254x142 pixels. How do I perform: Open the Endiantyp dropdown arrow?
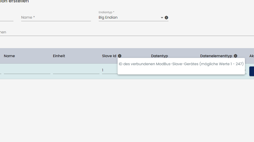(162, 18)
